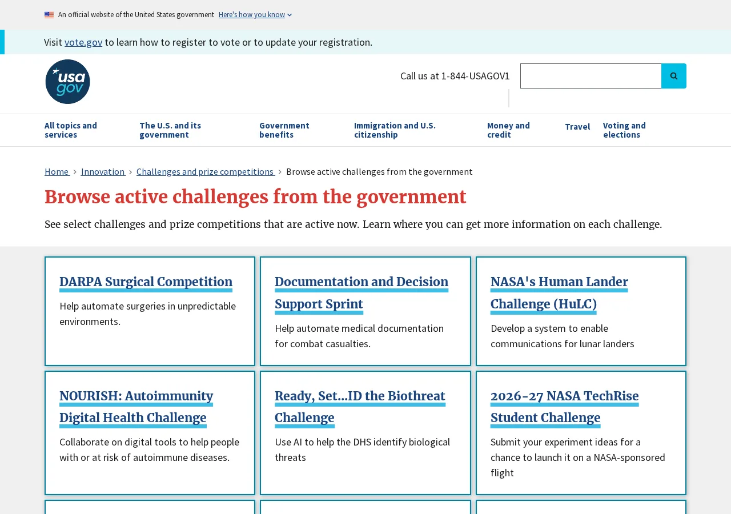Click "Submit your experiment ideas" description text
This screenshot has width=731, height=514.
[578, 457]
